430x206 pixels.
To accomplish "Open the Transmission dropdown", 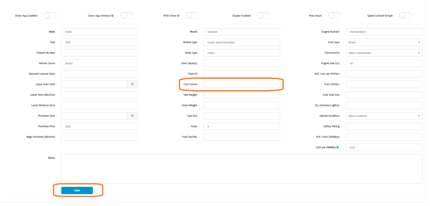I will point(384,53).
